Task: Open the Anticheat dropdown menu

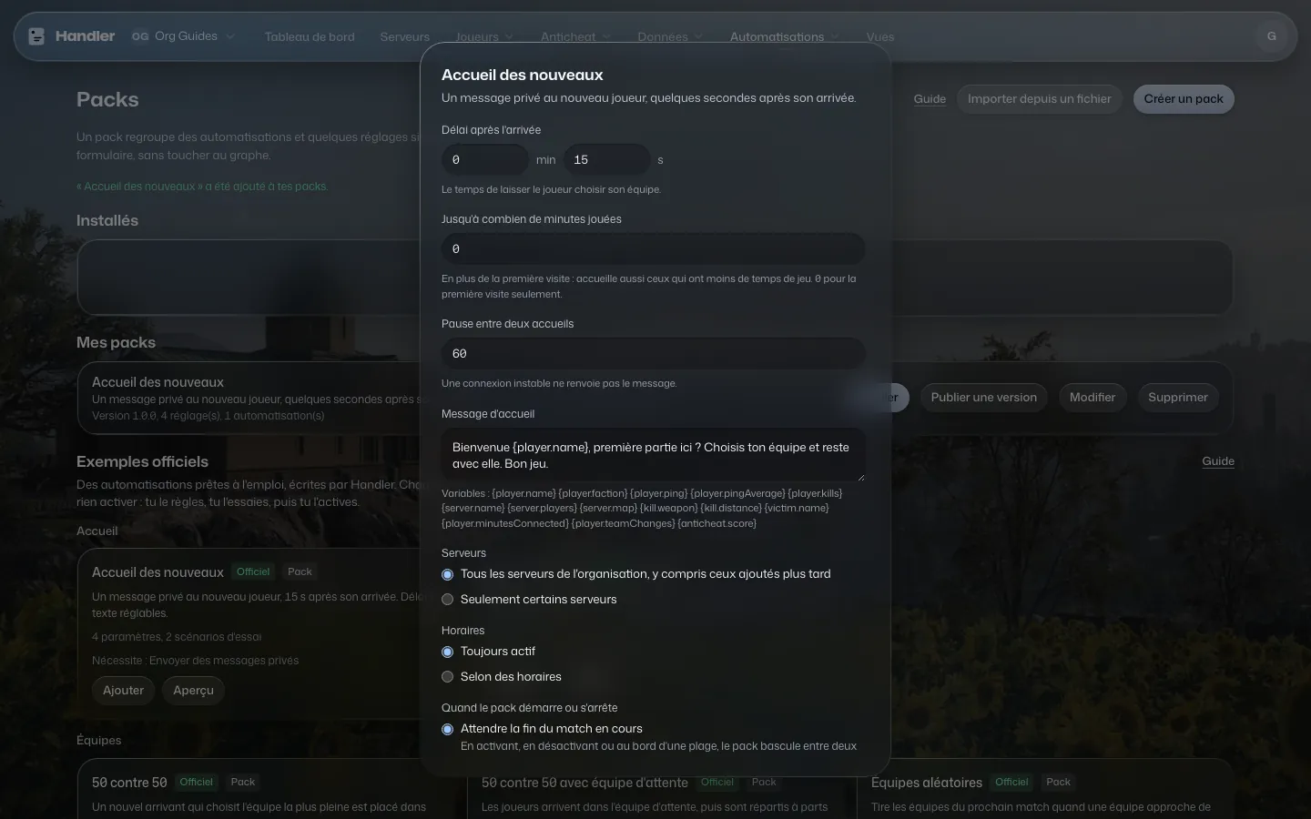Action: pyautogui.click(x=575, y=36)
